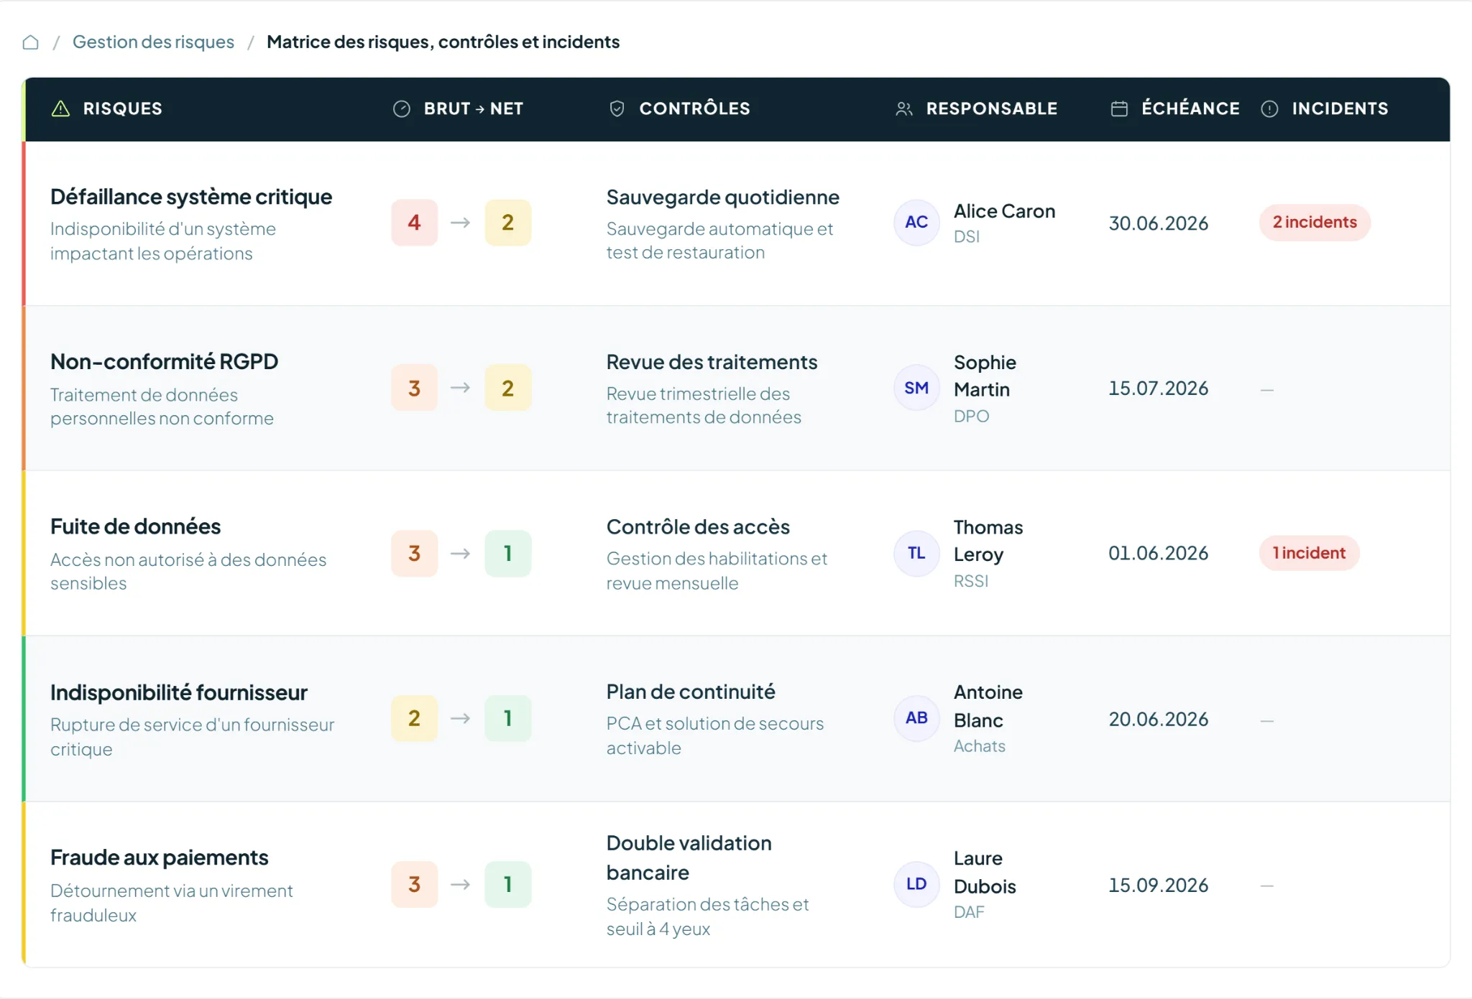Open the Gestion des risques breadcrumb link
The width and height of the screenshot is (1472, 999).
coord(153,42)
